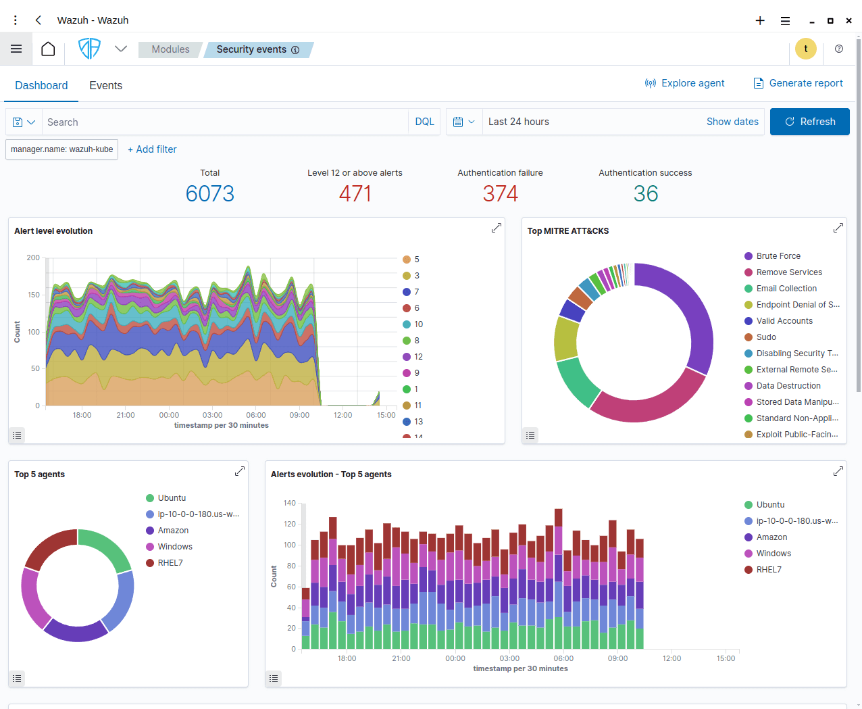Open the saved queries dropdown
The height and width of the screenshot is (709, 862).
24,122
